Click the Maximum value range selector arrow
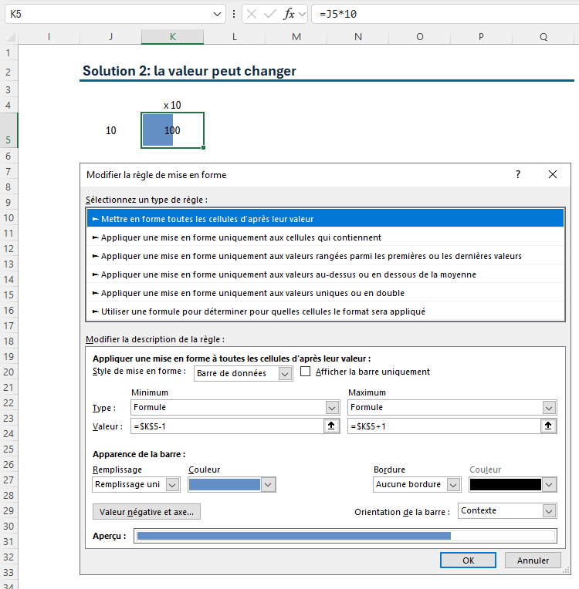 click(549, 426)
